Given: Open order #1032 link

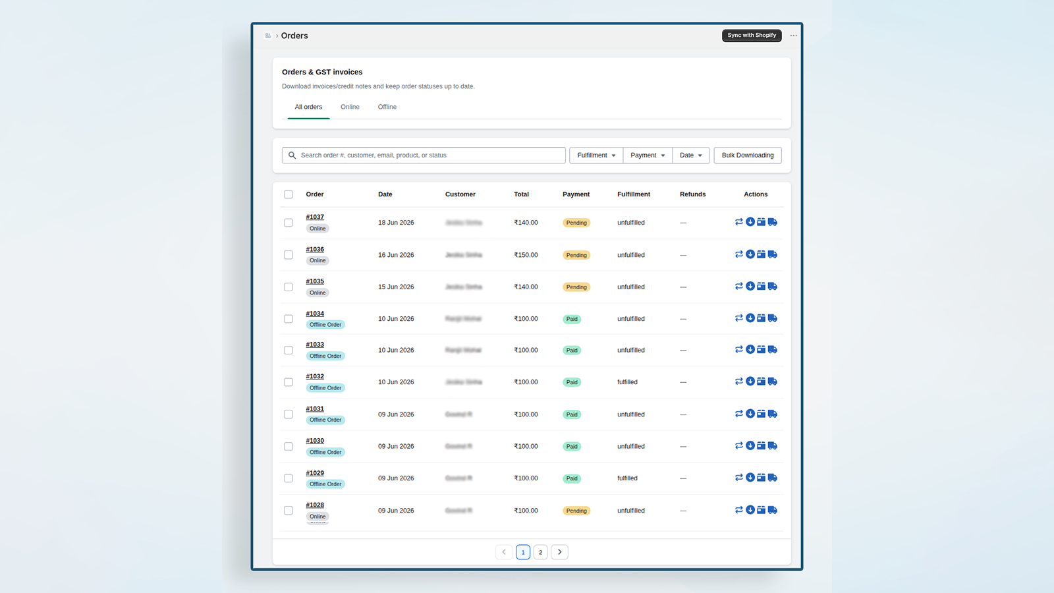Looking at the screenshot, I should click(x=315, y=377).
